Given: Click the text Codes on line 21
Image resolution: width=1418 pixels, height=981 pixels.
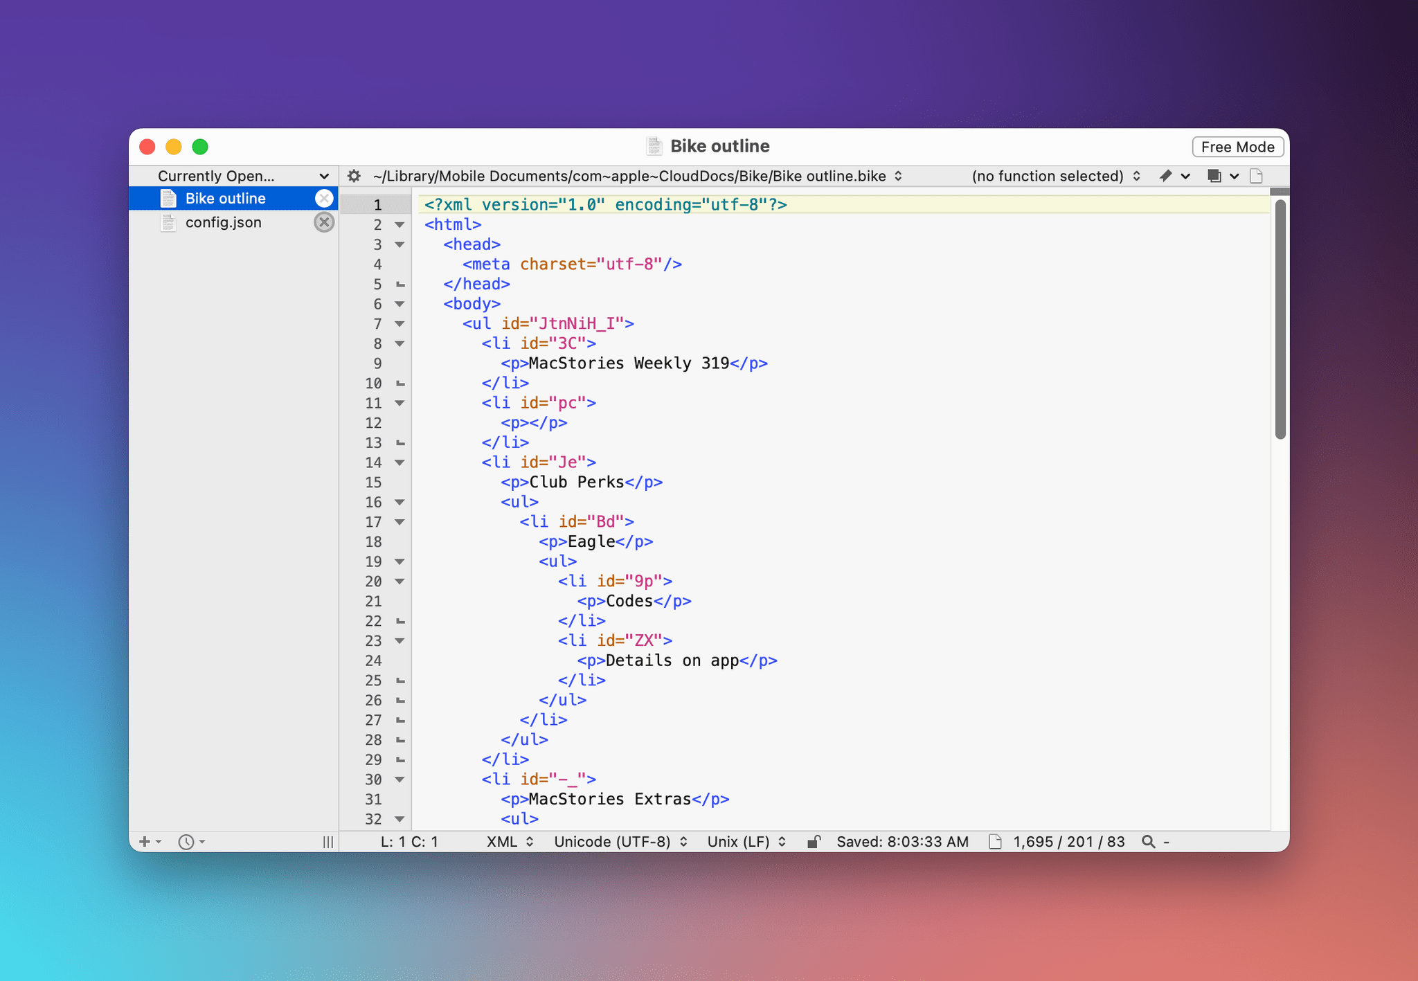Looking at the screenshot, I should click(x=629, y=601).
